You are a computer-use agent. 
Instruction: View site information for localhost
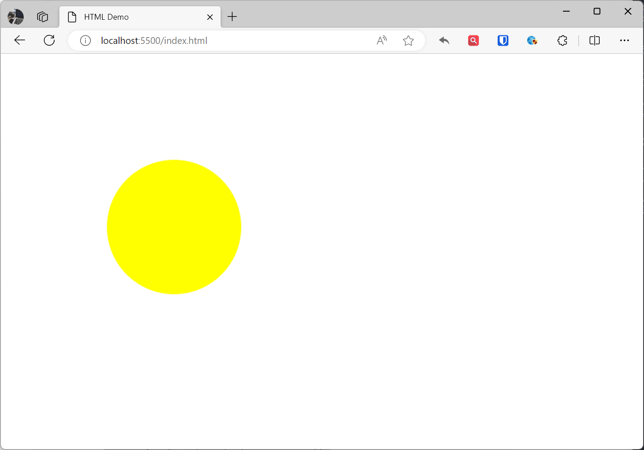pos(85,41)
